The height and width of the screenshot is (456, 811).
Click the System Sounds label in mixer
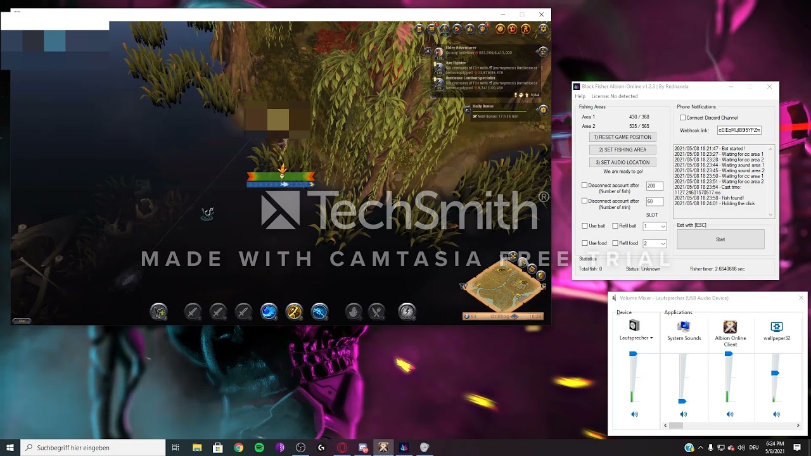684,338
